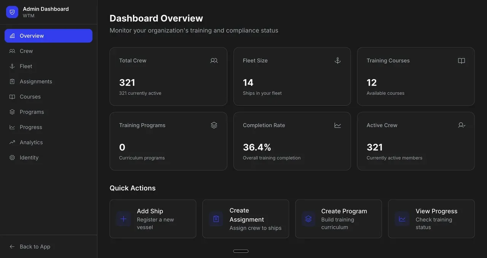The width and height of the screenshot is (487, 258).
Task: Click the pill-shaped handle at bottom center
Action: click(241, 251)
